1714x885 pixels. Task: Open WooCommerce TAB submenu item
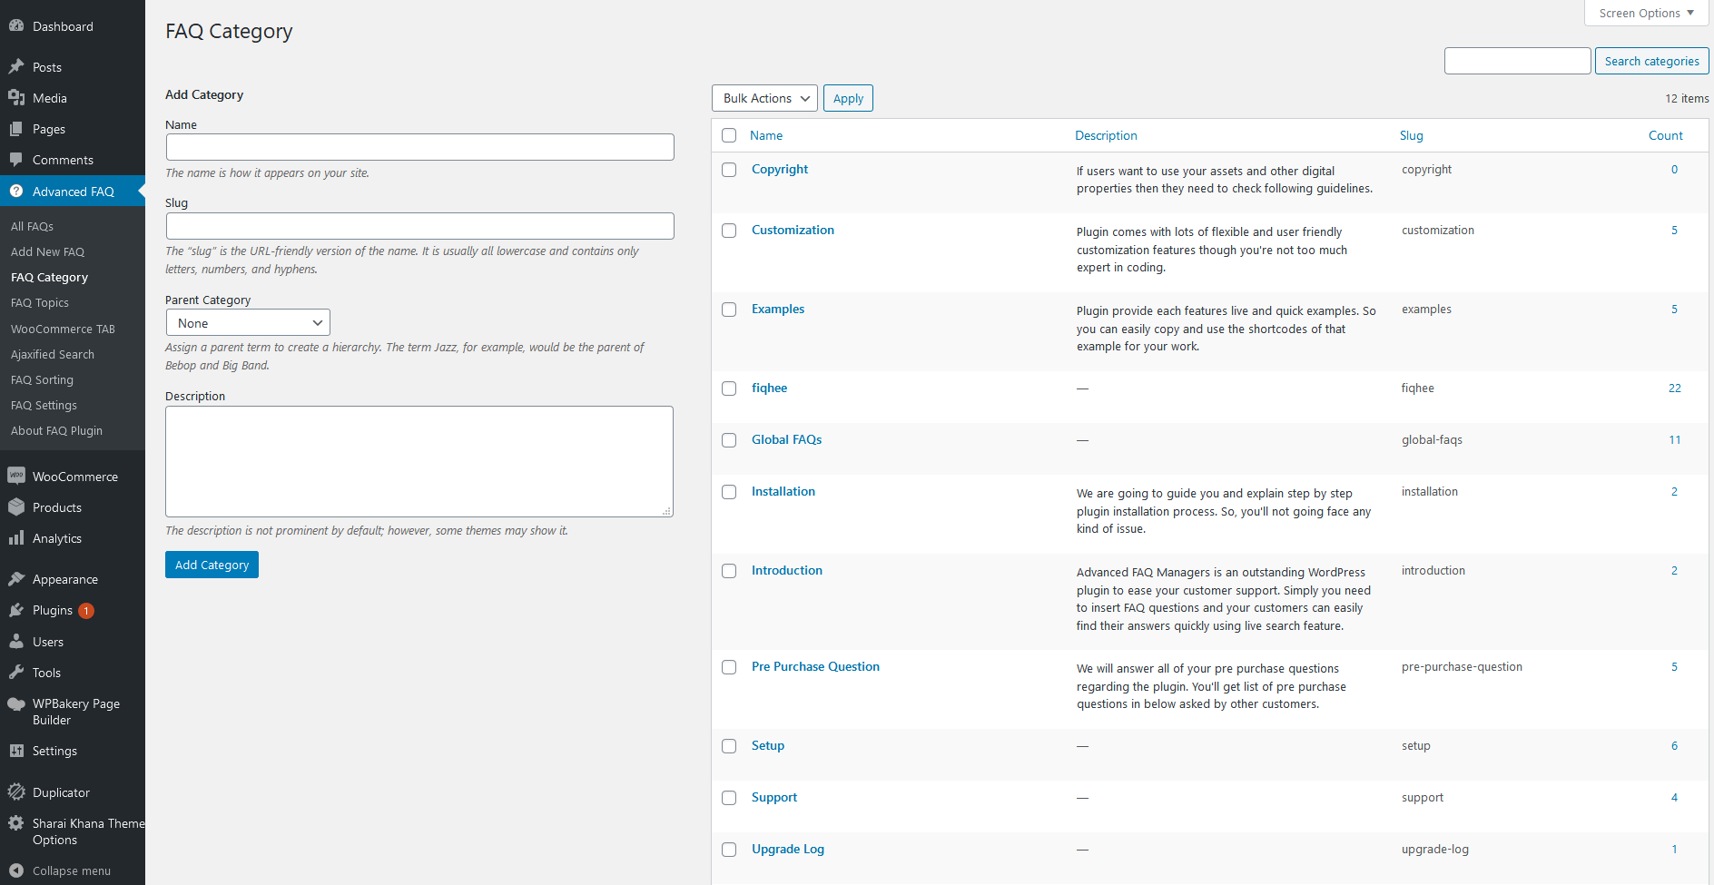click(63, 329)
